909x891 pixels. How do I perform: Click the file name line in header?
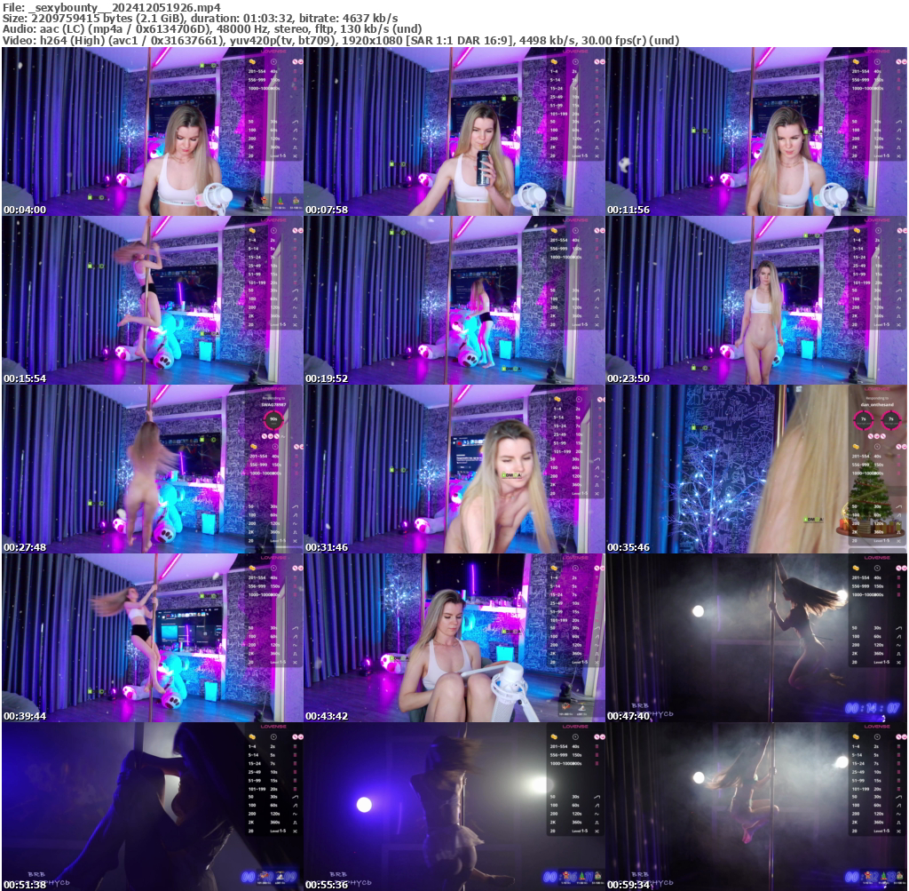[112, 7]
